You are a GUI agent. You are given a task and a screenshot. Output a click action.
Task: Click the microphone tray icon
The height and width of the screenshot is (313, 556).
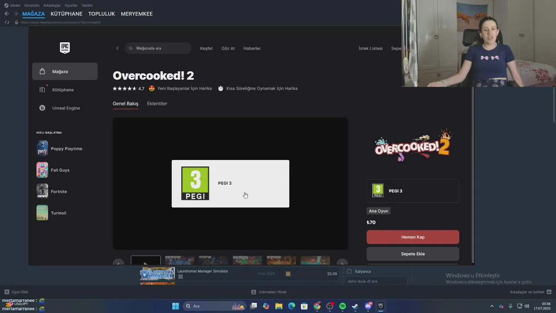click(510, 306)
